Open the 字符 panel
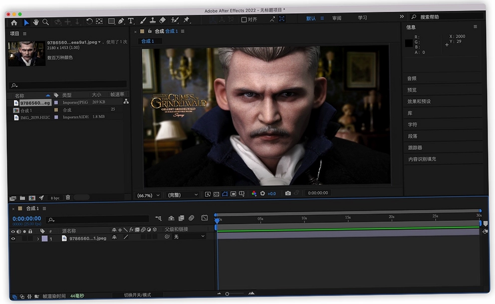This screenshot has height=304, width=495. pyautogui.click(x=412, y=124)
